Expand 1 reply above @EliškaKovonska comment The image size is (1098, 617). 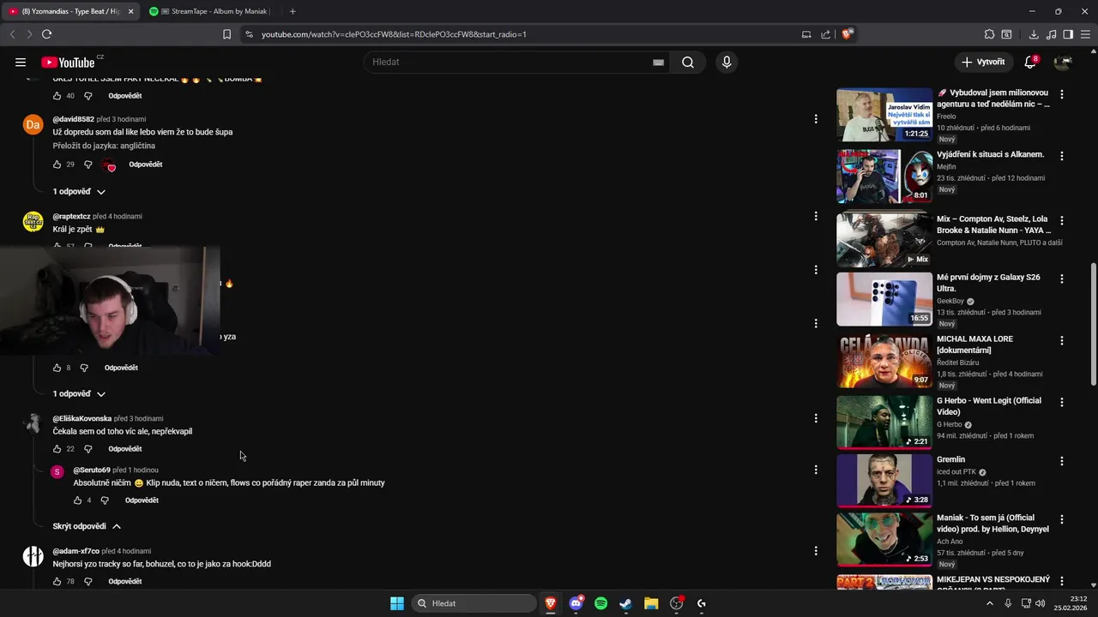(79, 394)
